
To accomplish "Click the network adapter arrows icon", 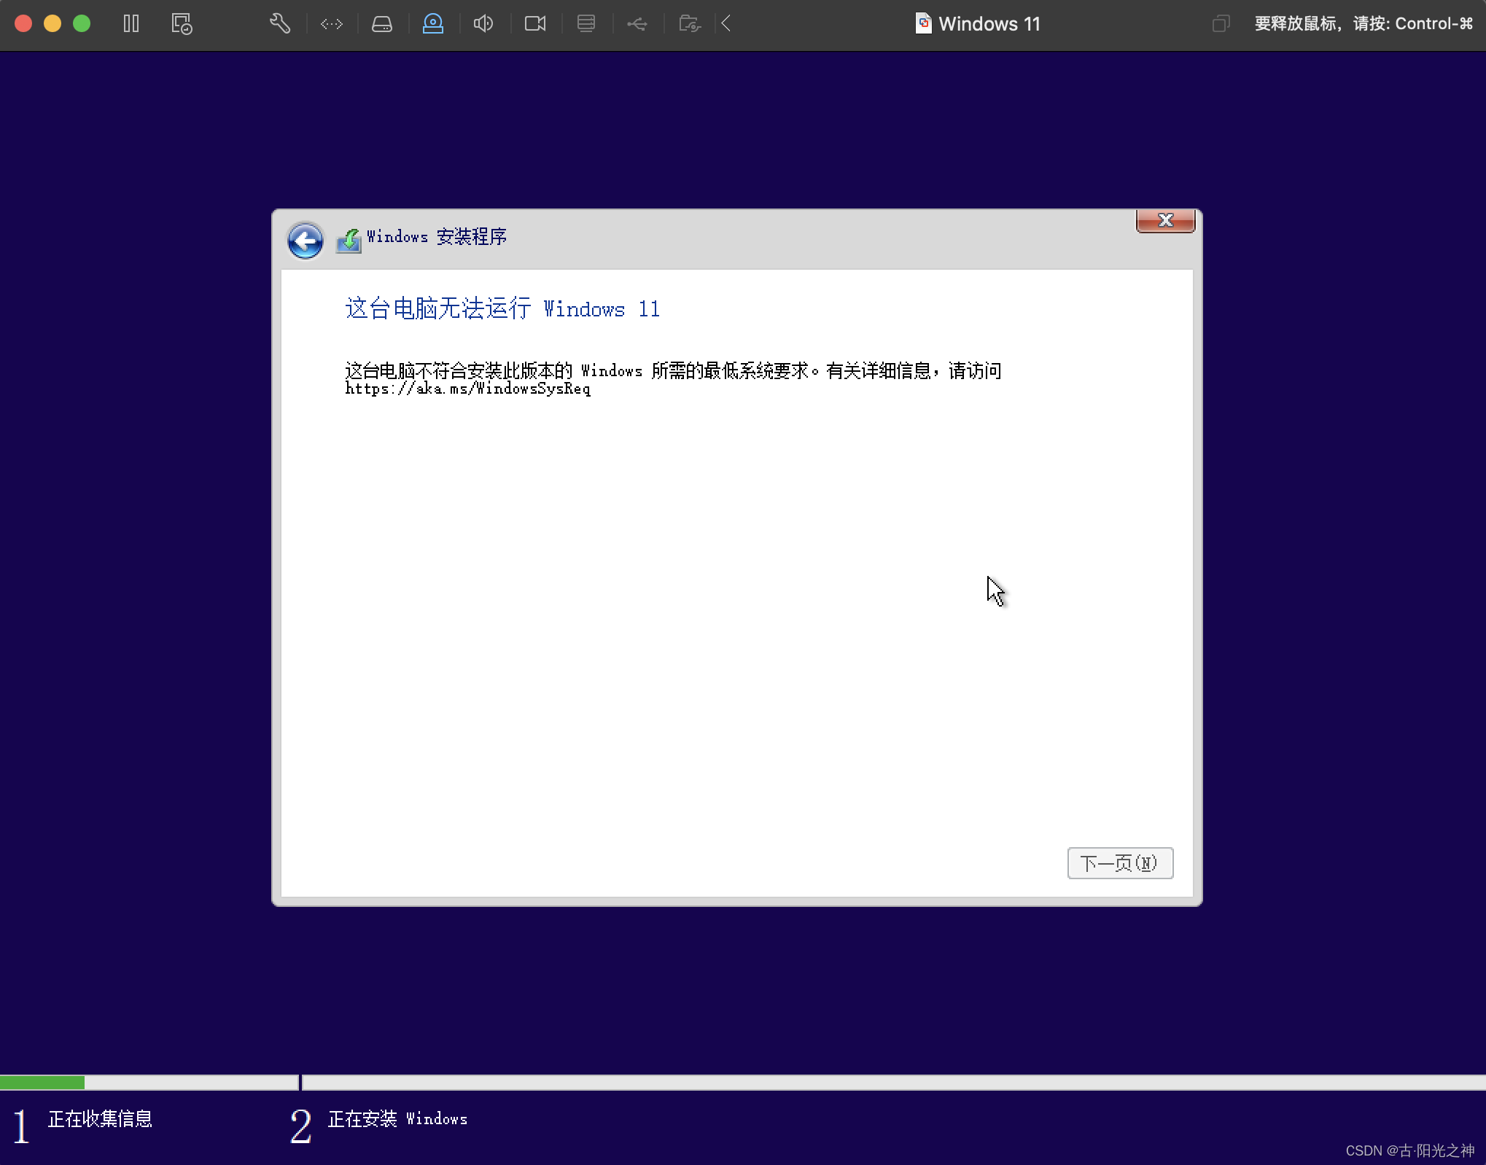I will click(x=332, y=24).
